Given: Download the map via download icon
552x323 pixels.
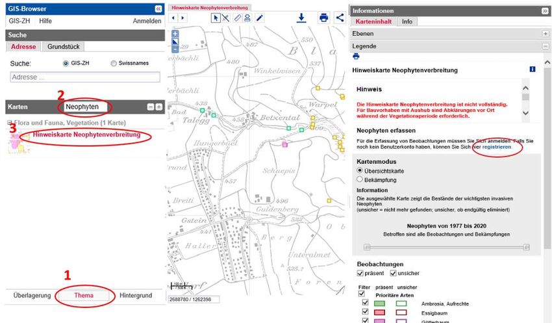Looking at the screenshot, I should pyautogui.click(x=301, y=18).
